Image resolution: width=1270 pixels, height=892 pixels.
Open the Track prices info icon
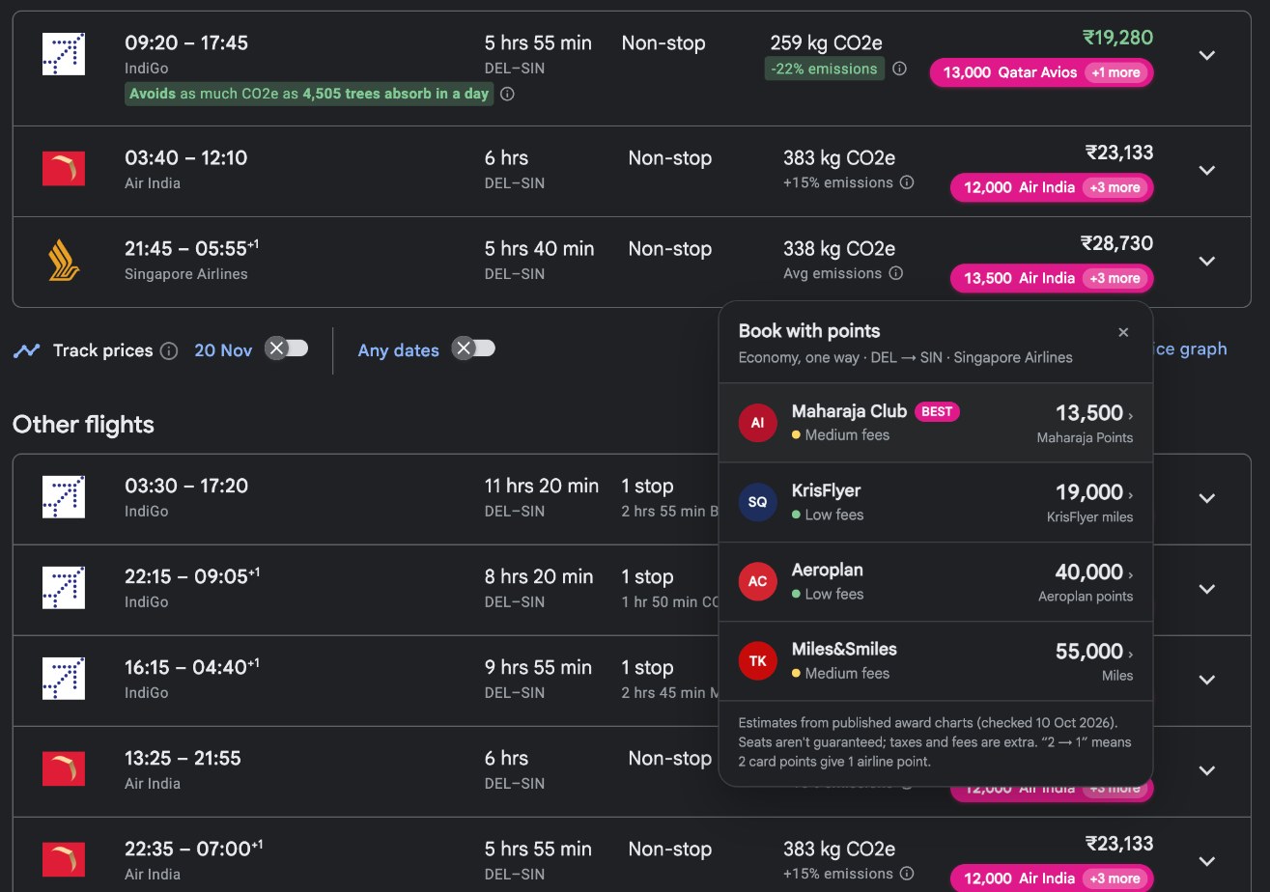click(169, 350)
